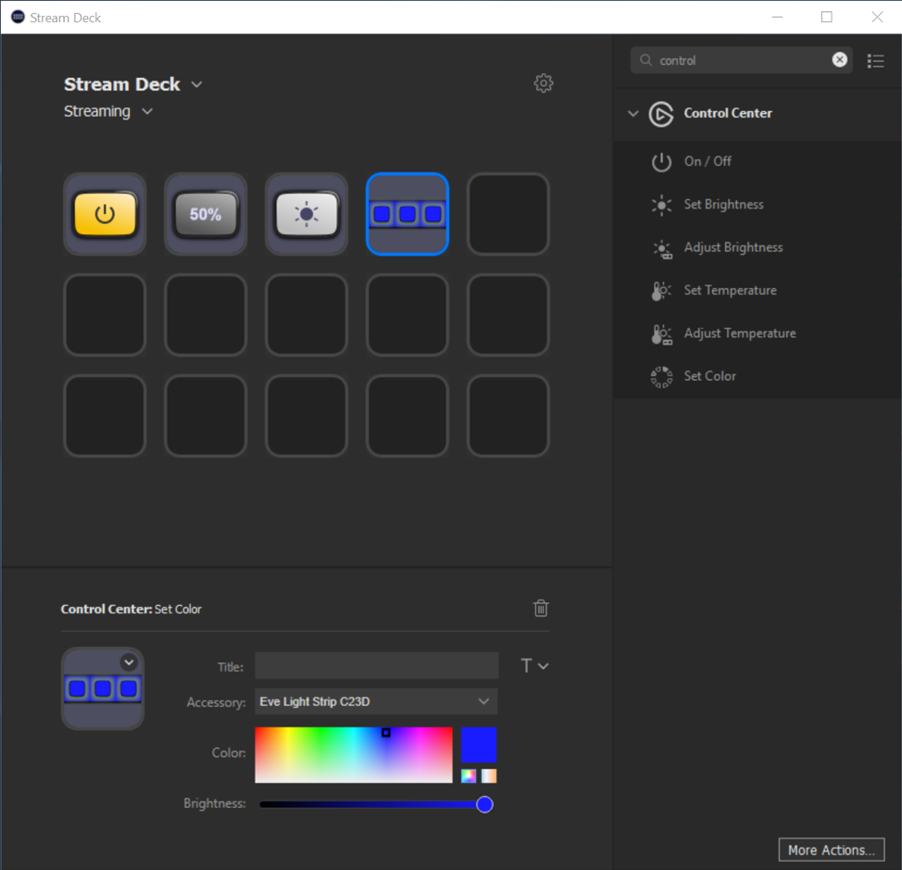Open Stream Deck preferences gear
902x870 pixels.
[x=543, y=83]
